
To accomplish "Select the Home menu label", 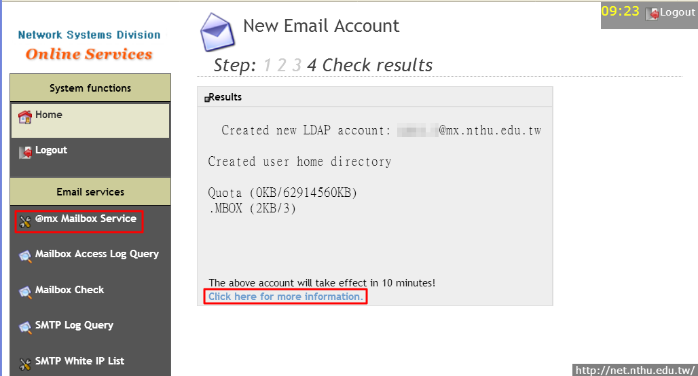I will coord(49,115).
